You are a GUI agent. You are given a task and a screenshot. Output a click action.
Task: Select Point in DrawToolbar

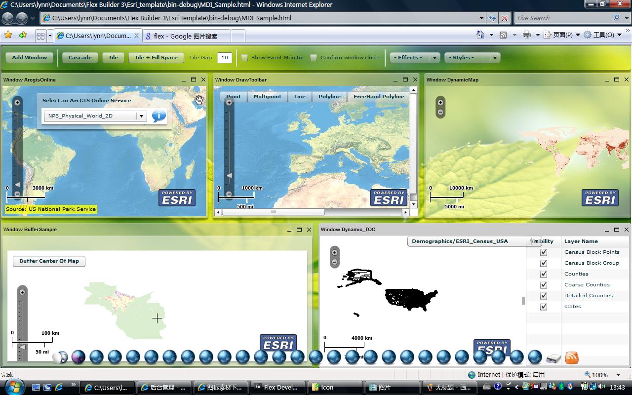point(234,96)
